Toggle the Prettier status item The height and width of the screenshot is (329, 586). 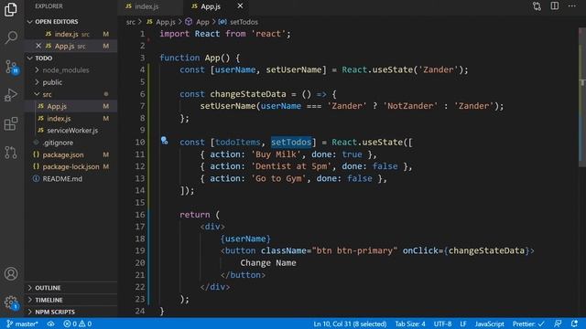tap(528, 324)
